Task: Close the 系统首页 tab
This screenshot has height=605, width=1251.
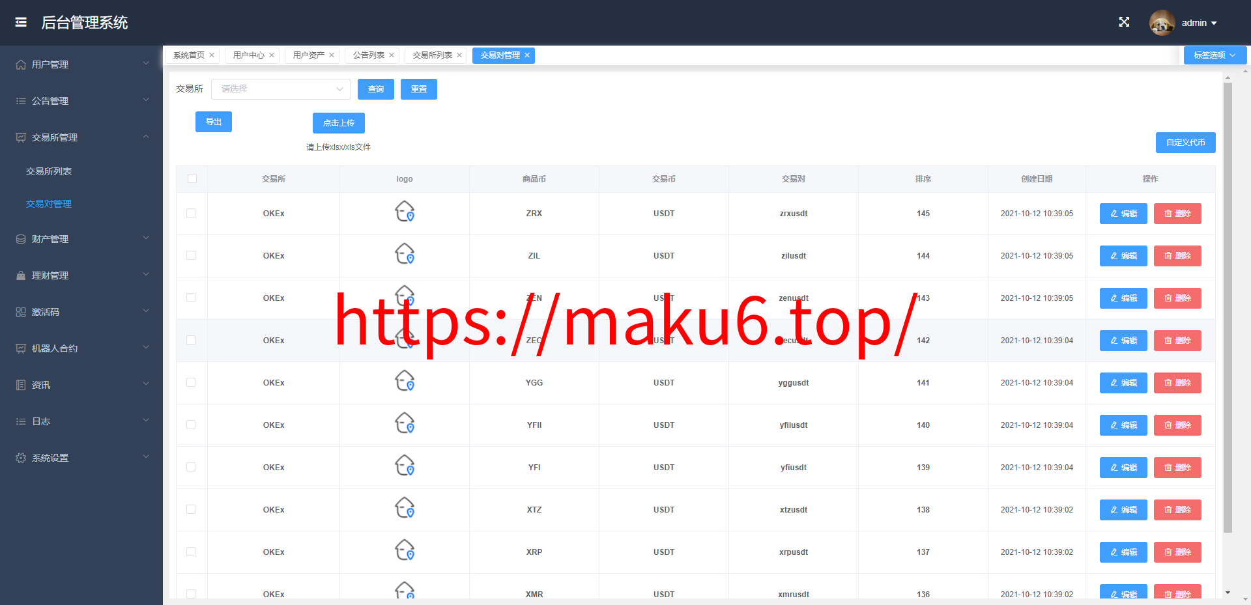Action: click(x=212, y=55)
